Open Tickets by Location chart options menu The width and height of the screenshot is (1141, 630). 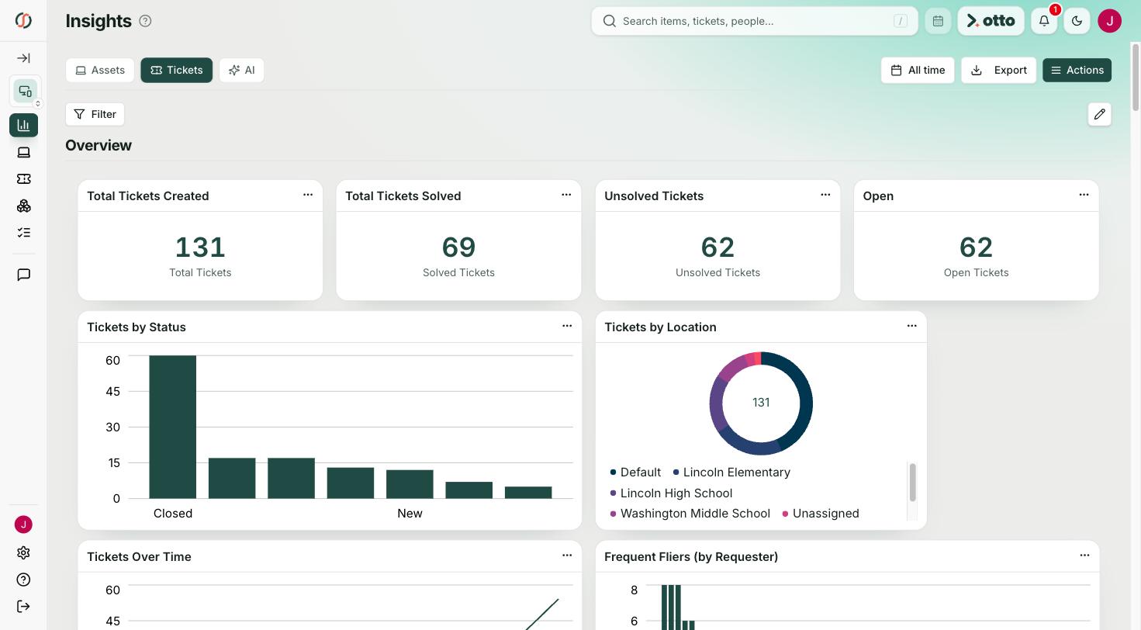click(x=912, y=326)
